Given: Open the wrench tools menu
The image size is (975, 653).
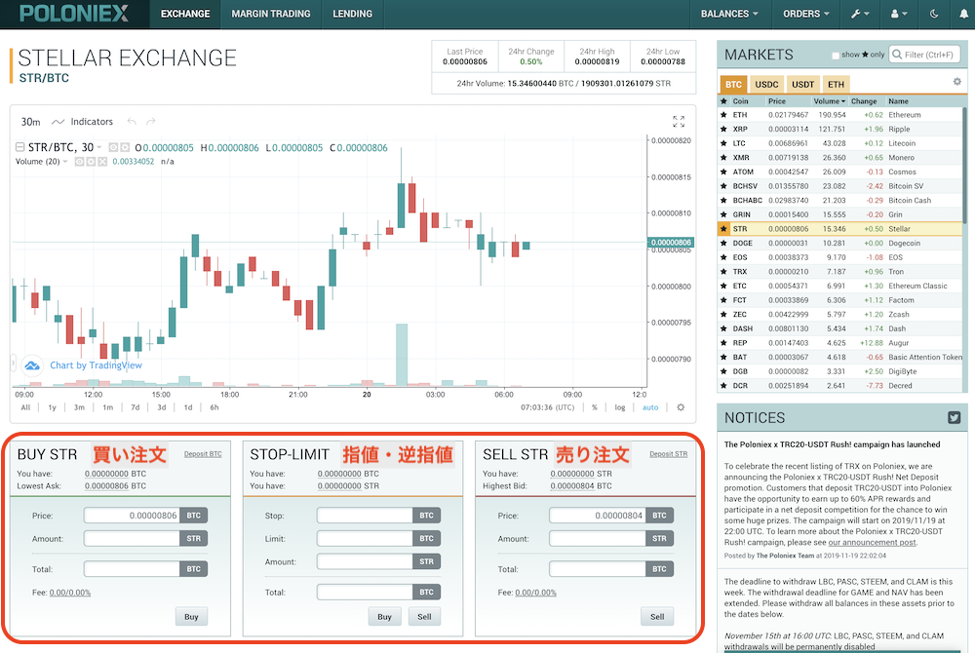Looking at the screenshot, I should point(860,14).
